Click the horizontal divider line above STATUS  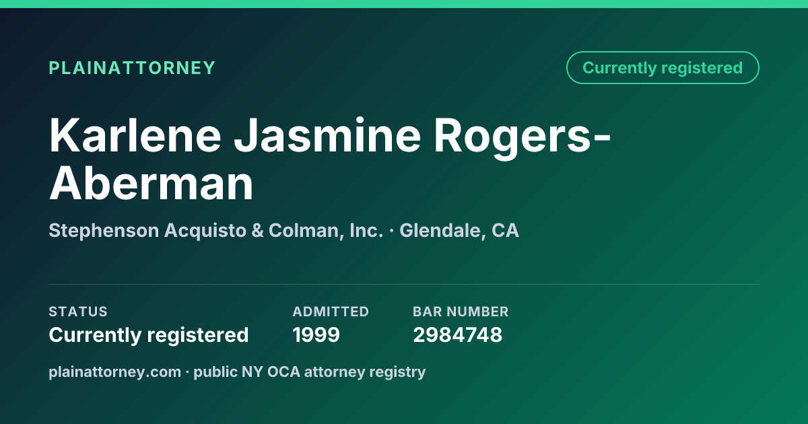[404, 284]
